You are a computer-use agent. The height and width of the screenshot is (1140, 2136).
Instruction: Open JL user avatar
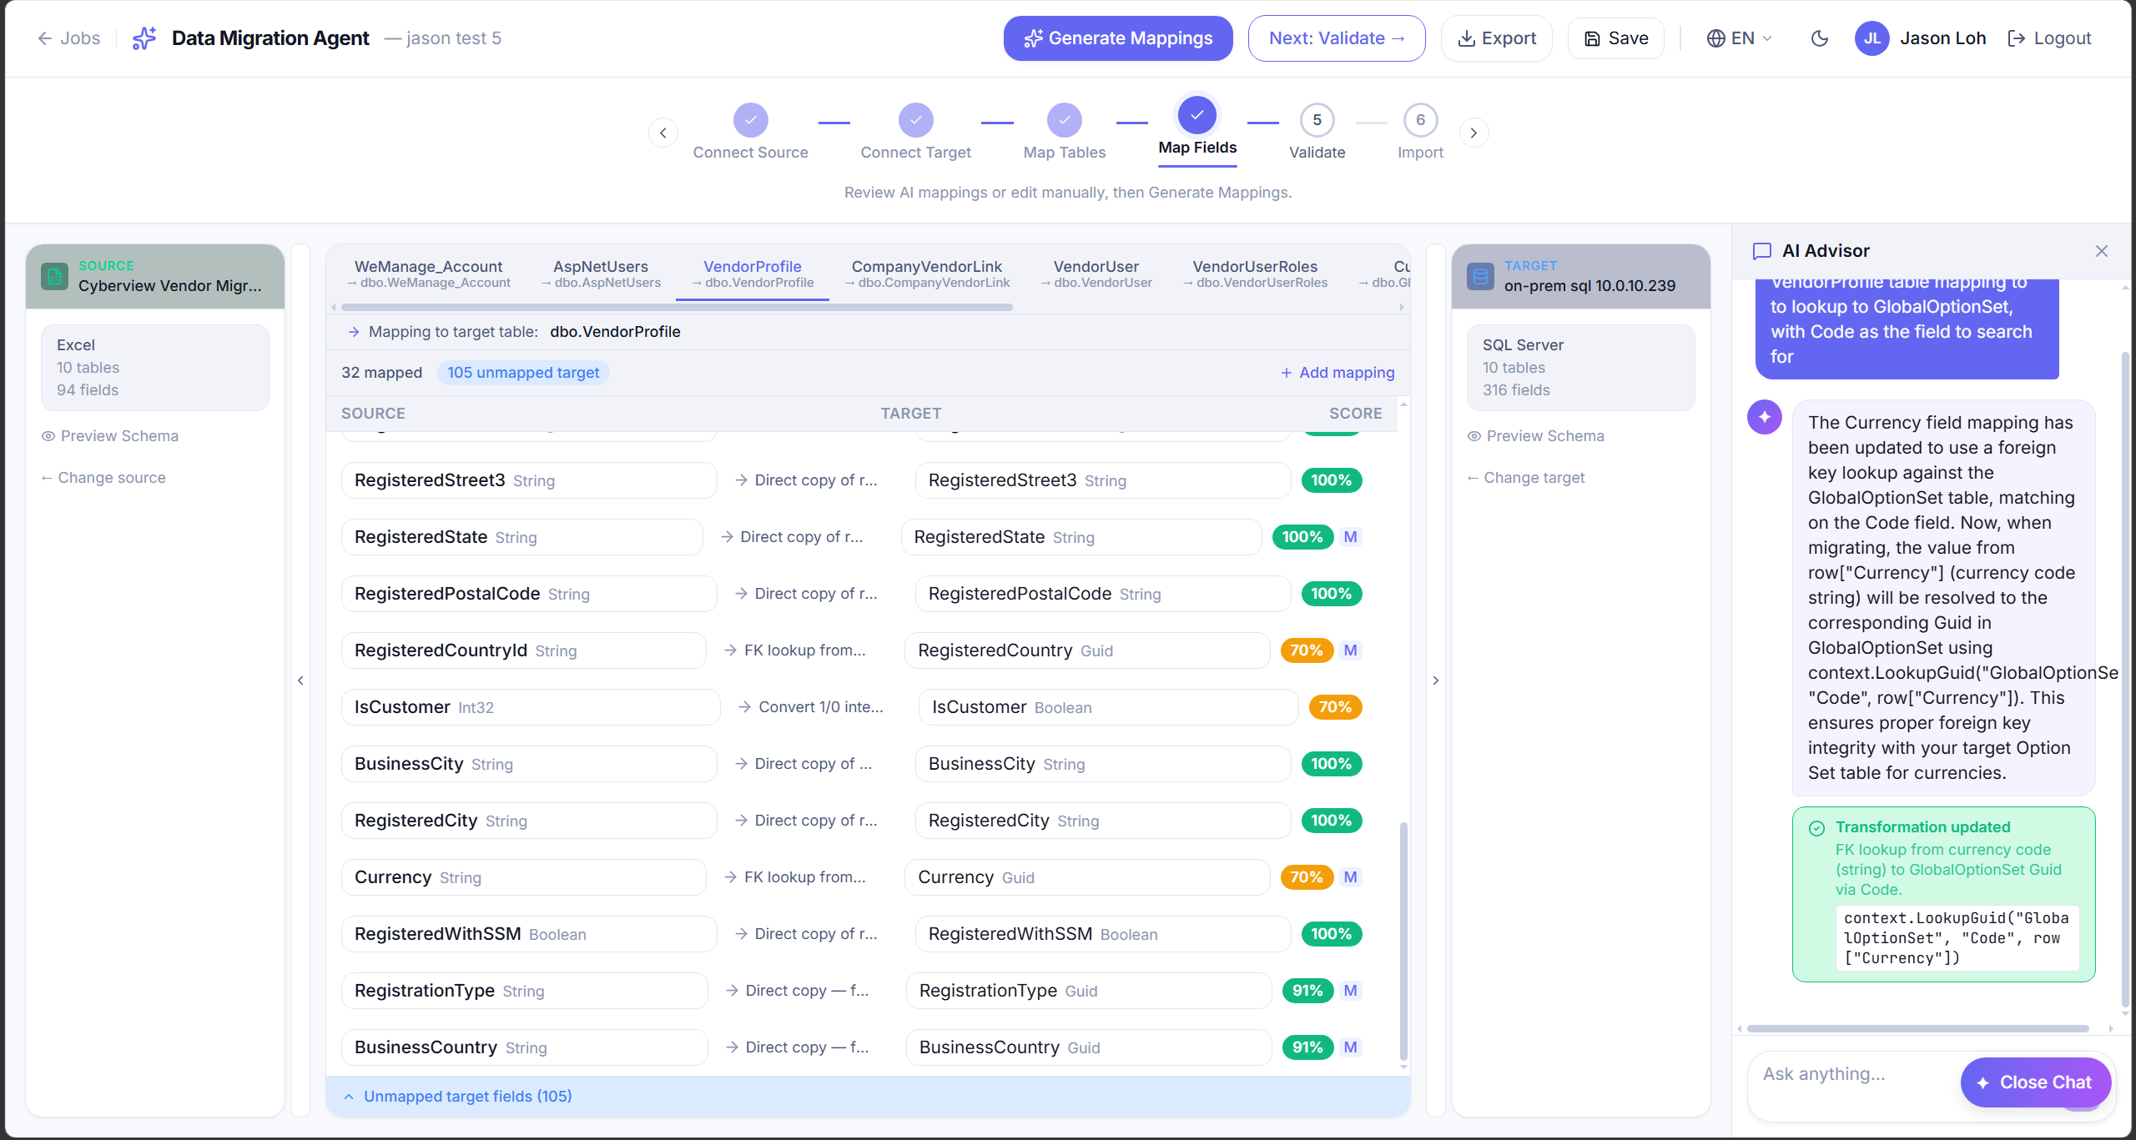[x=1872, y=38]
